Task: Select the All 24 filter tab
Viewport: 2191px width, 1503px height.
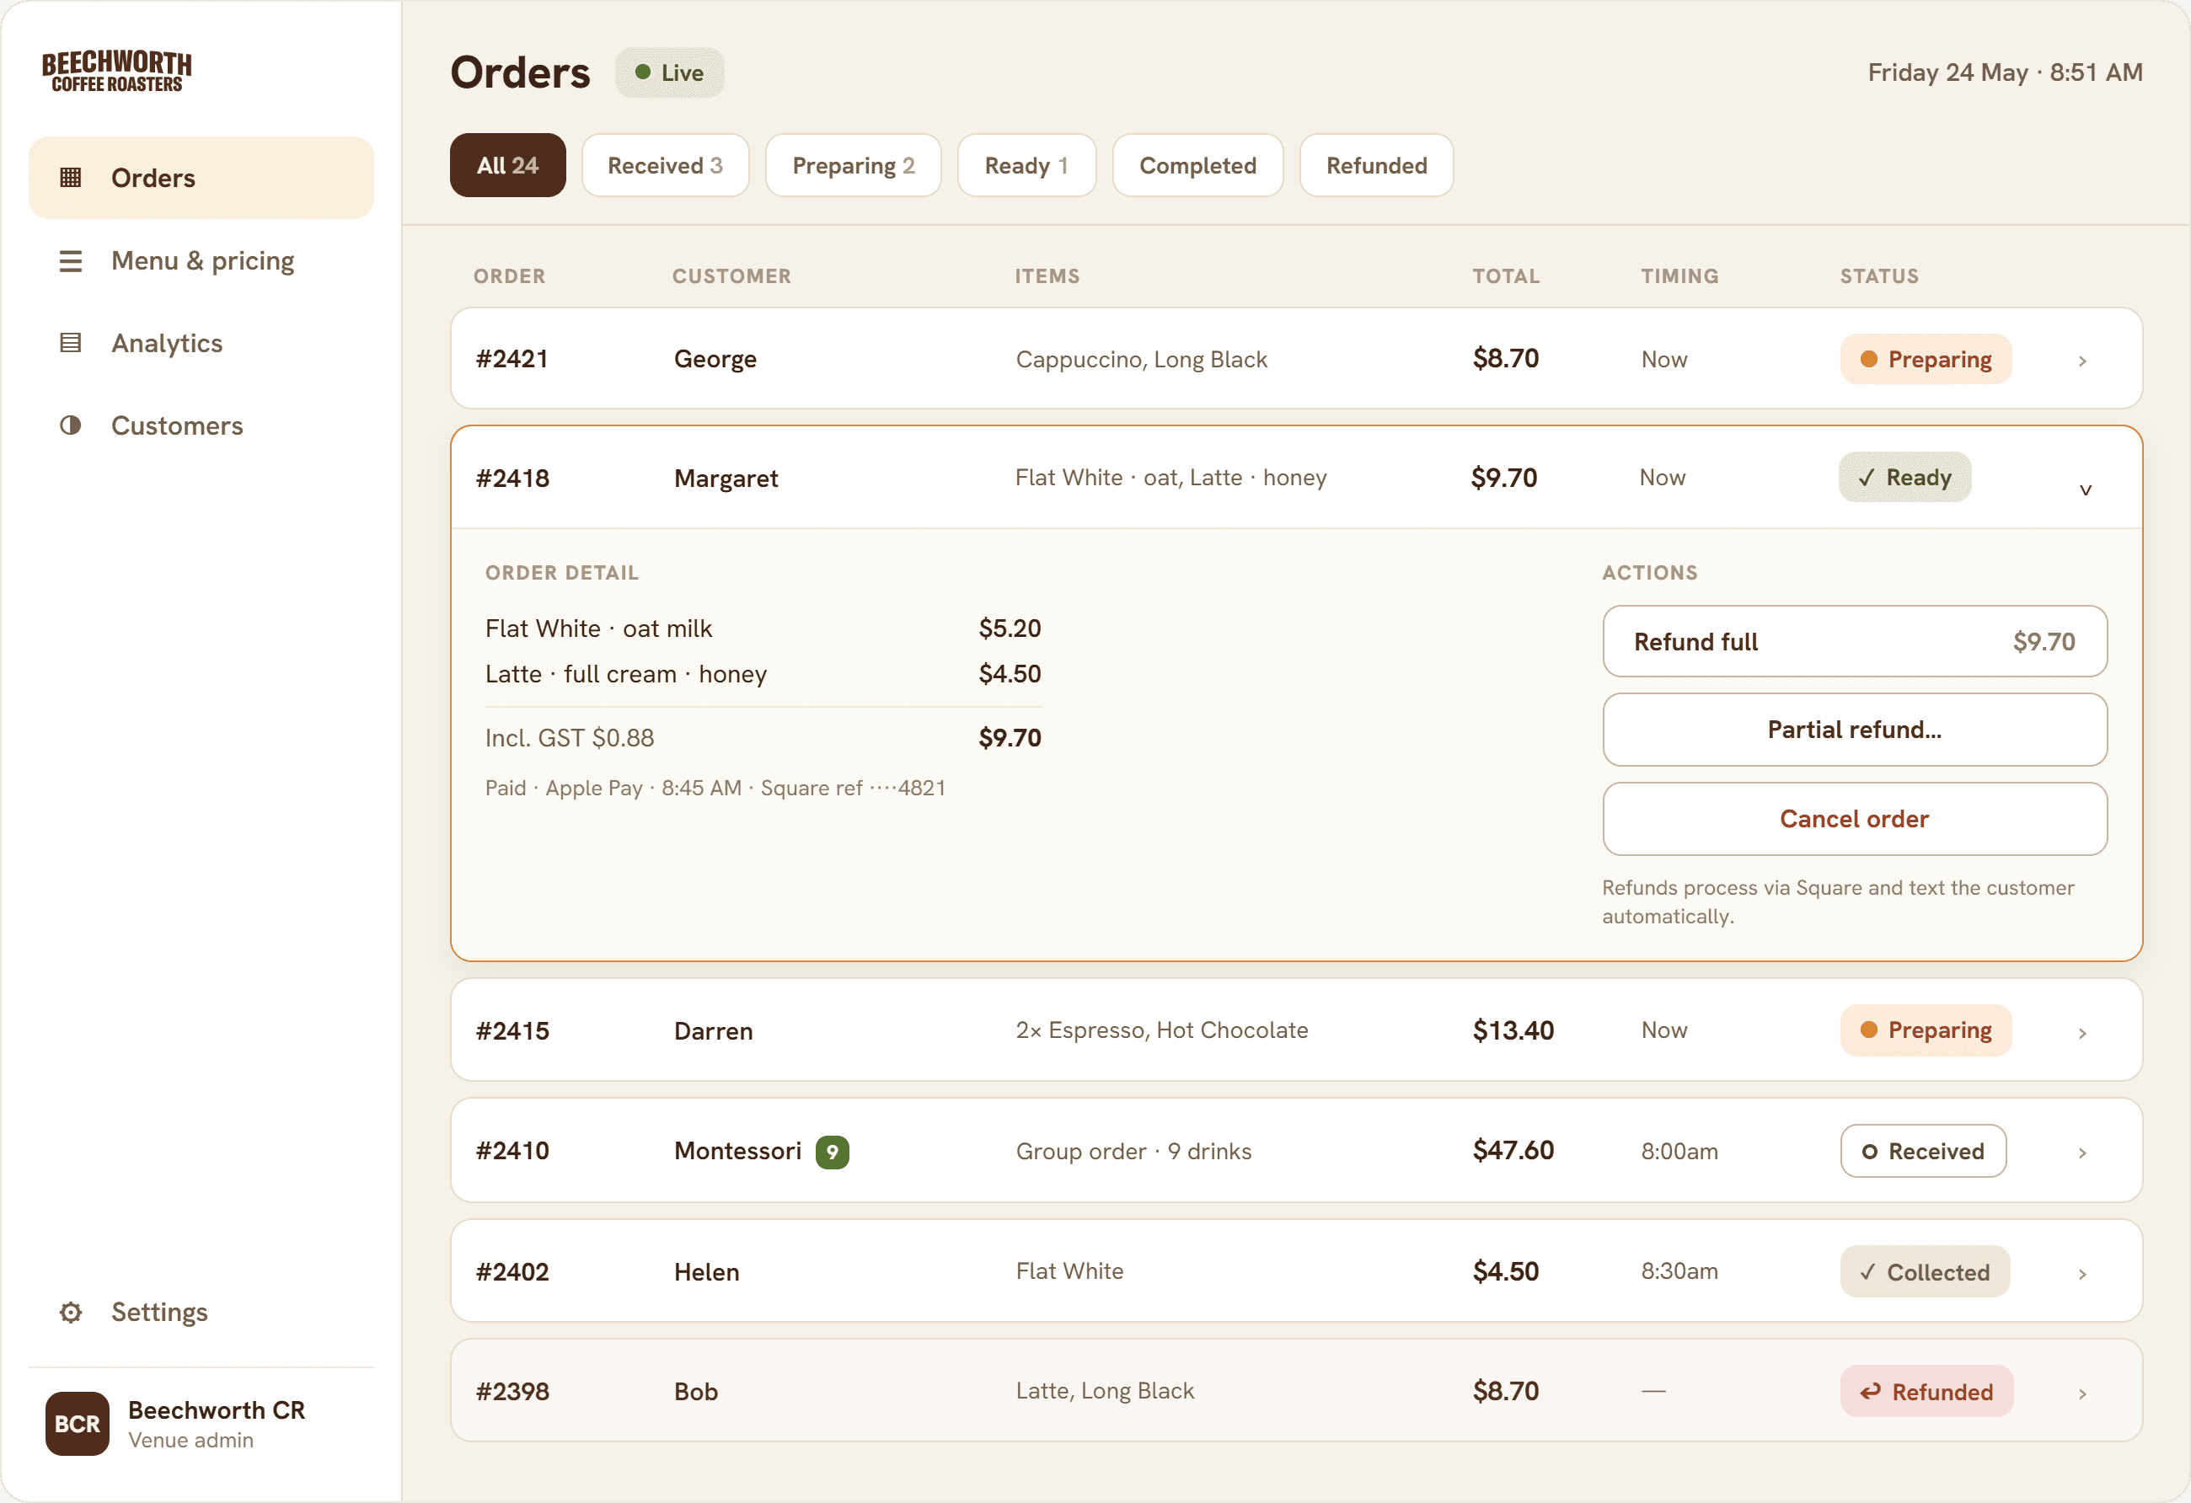Action: click(507, 165)
